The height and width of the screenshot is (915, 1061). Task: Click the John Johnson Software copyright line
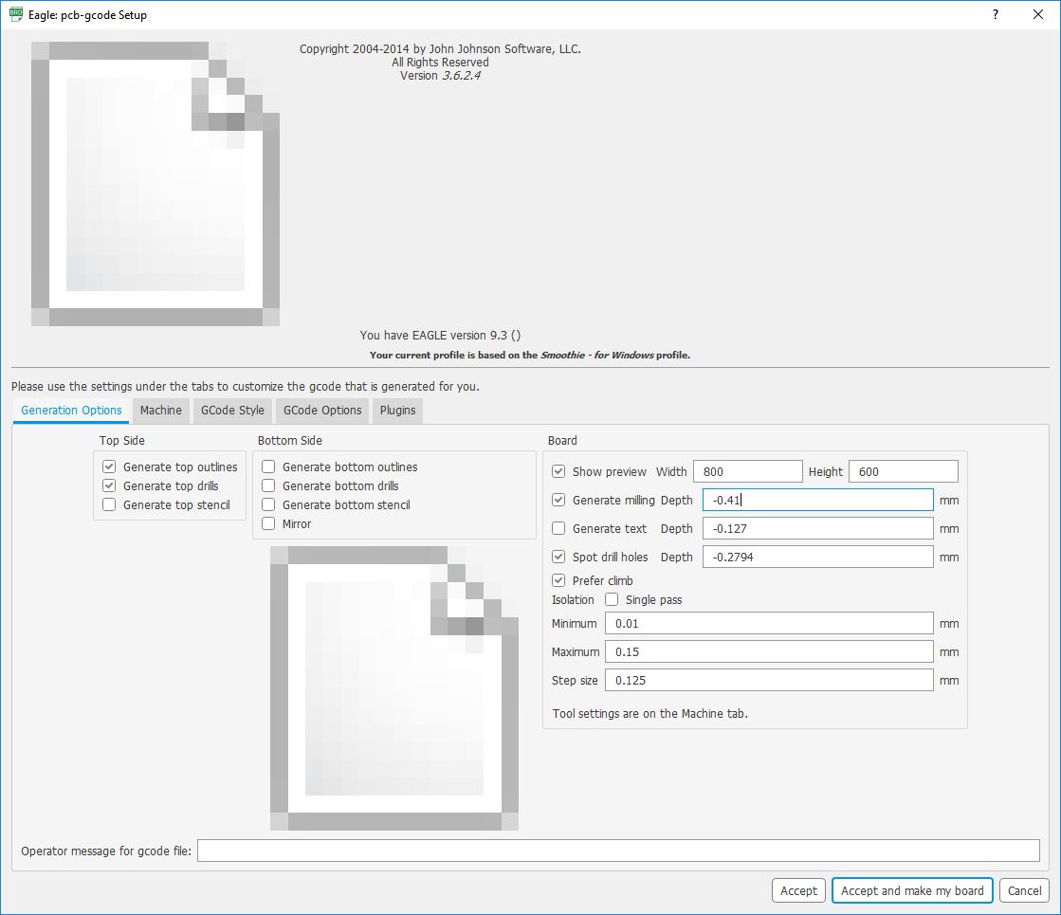(x=440, y=48)
